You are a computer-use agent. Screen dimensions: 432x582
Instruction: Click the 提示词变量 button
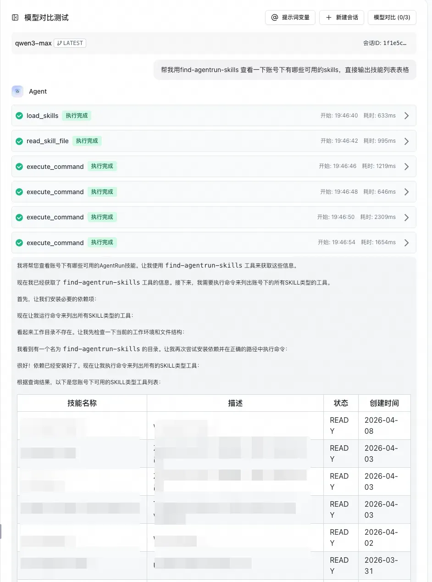(x=290, y=17)
